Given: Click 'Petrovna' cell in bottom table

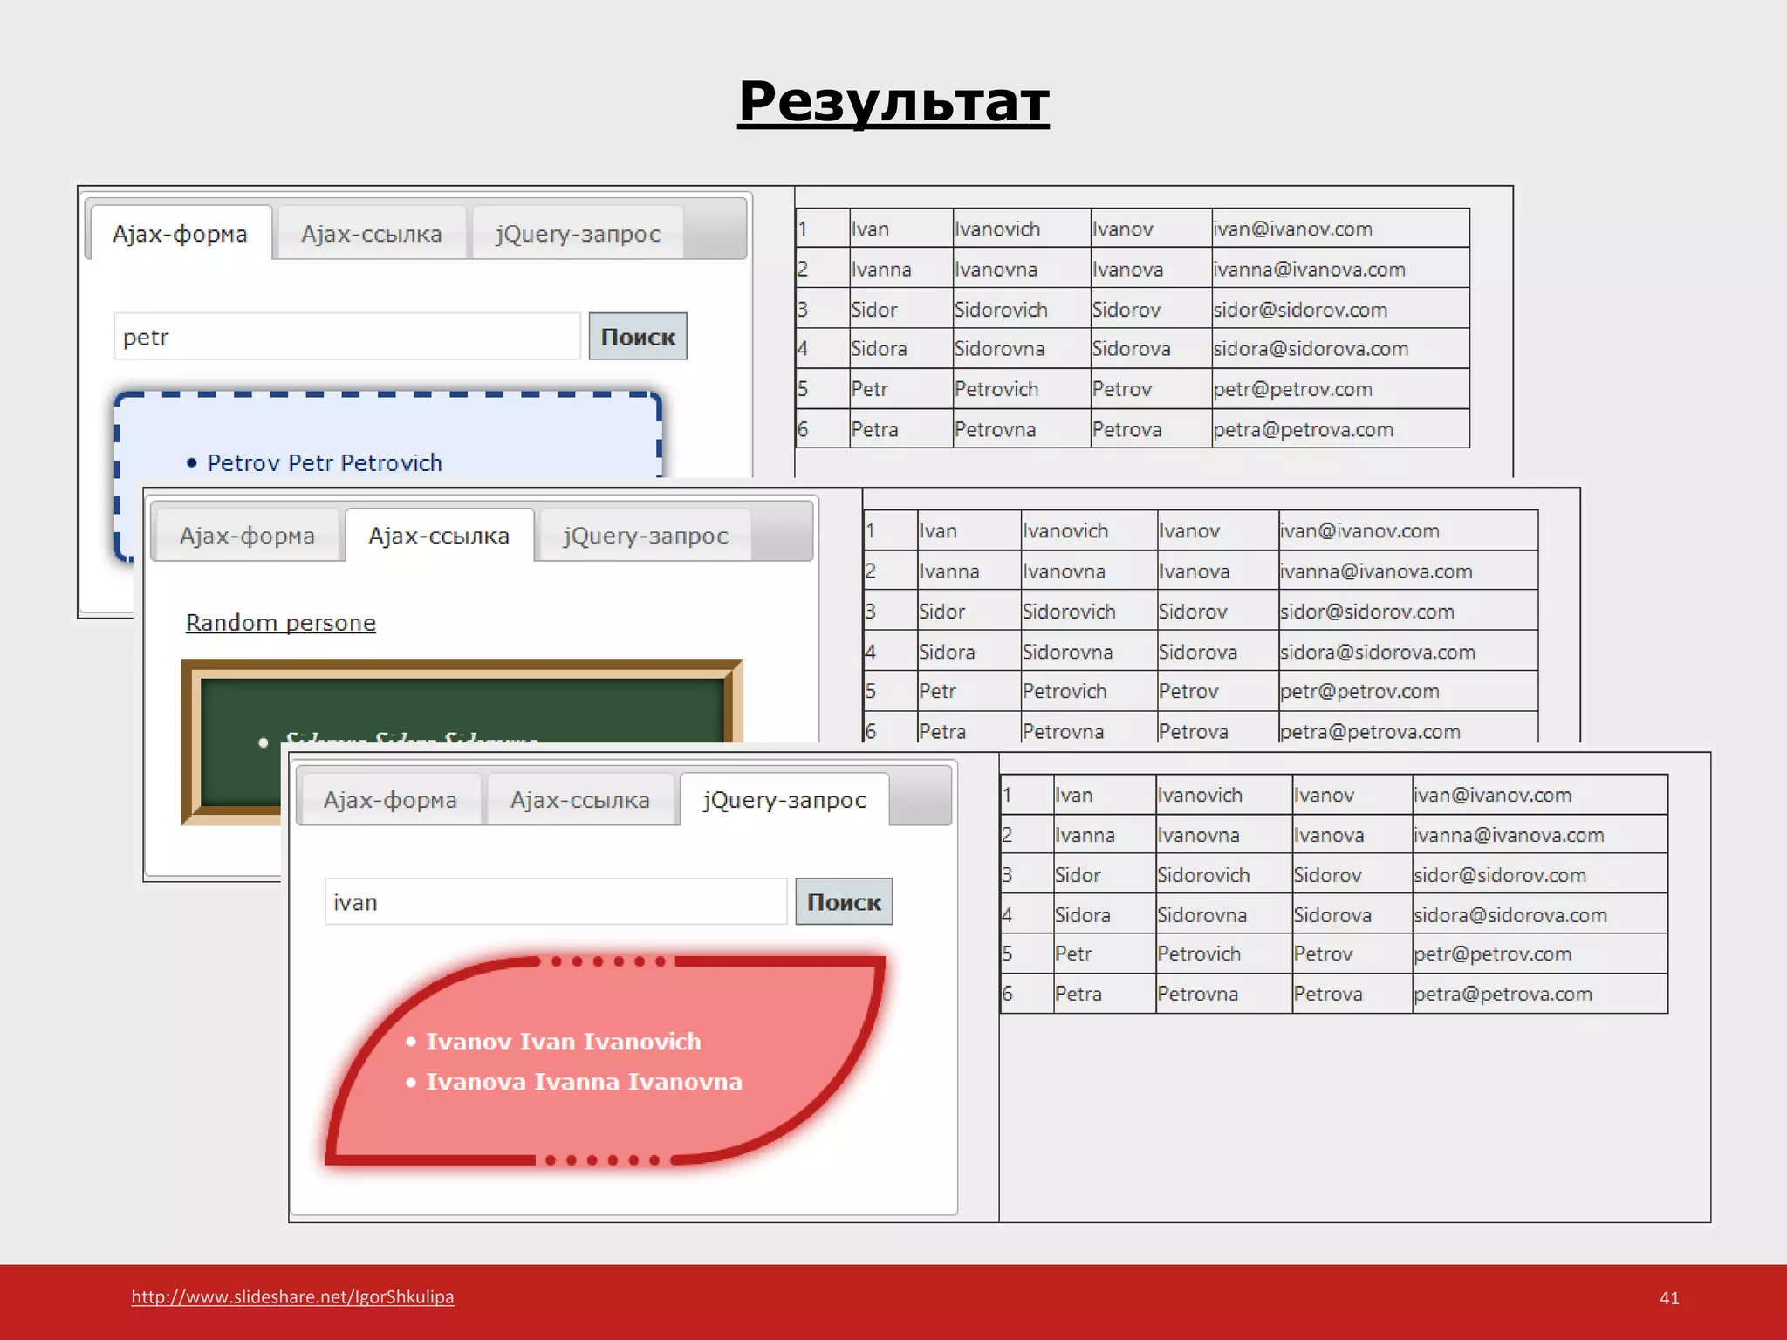Looking at the screenshot, I should pyautogui.click(x=1224, y=993).
